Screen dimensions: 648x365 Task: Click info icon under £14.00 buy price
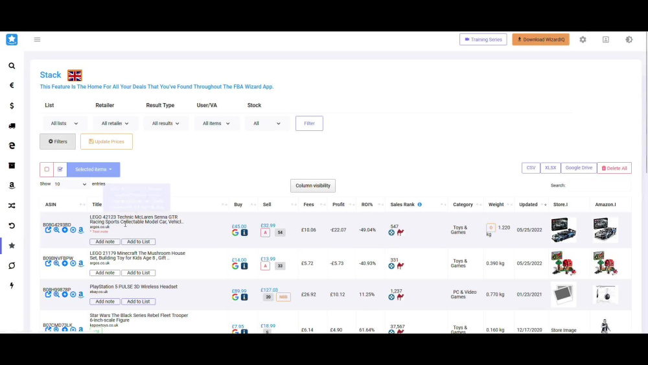(x=244, y=266)
